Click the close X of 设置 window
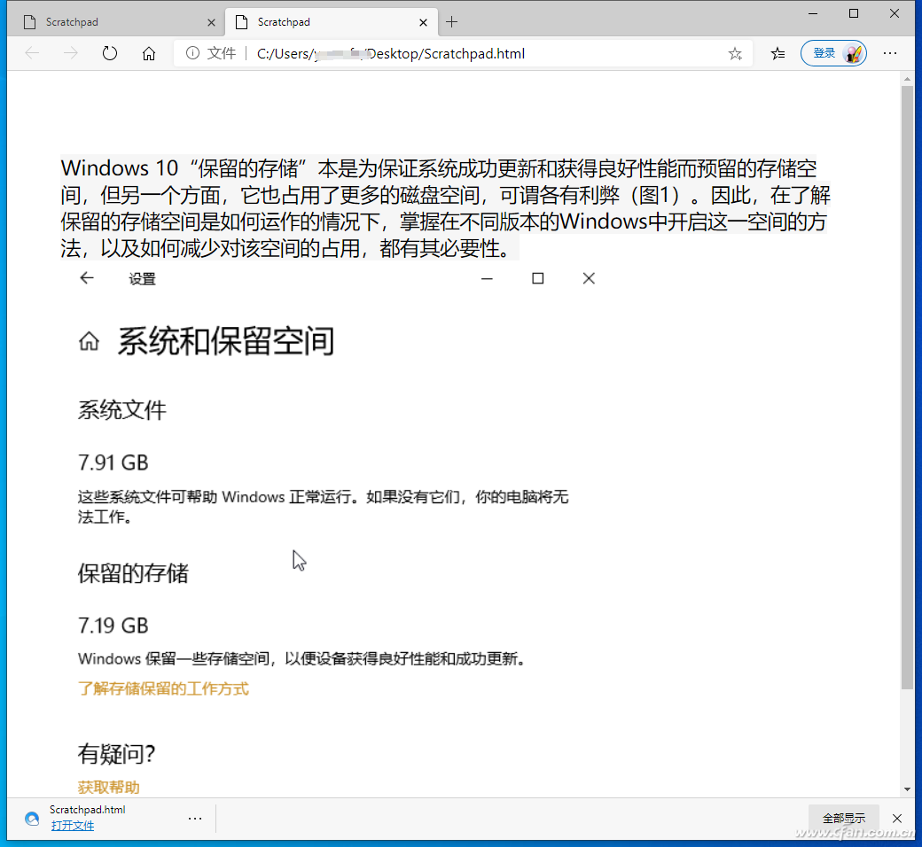 [x=589, y=278]
